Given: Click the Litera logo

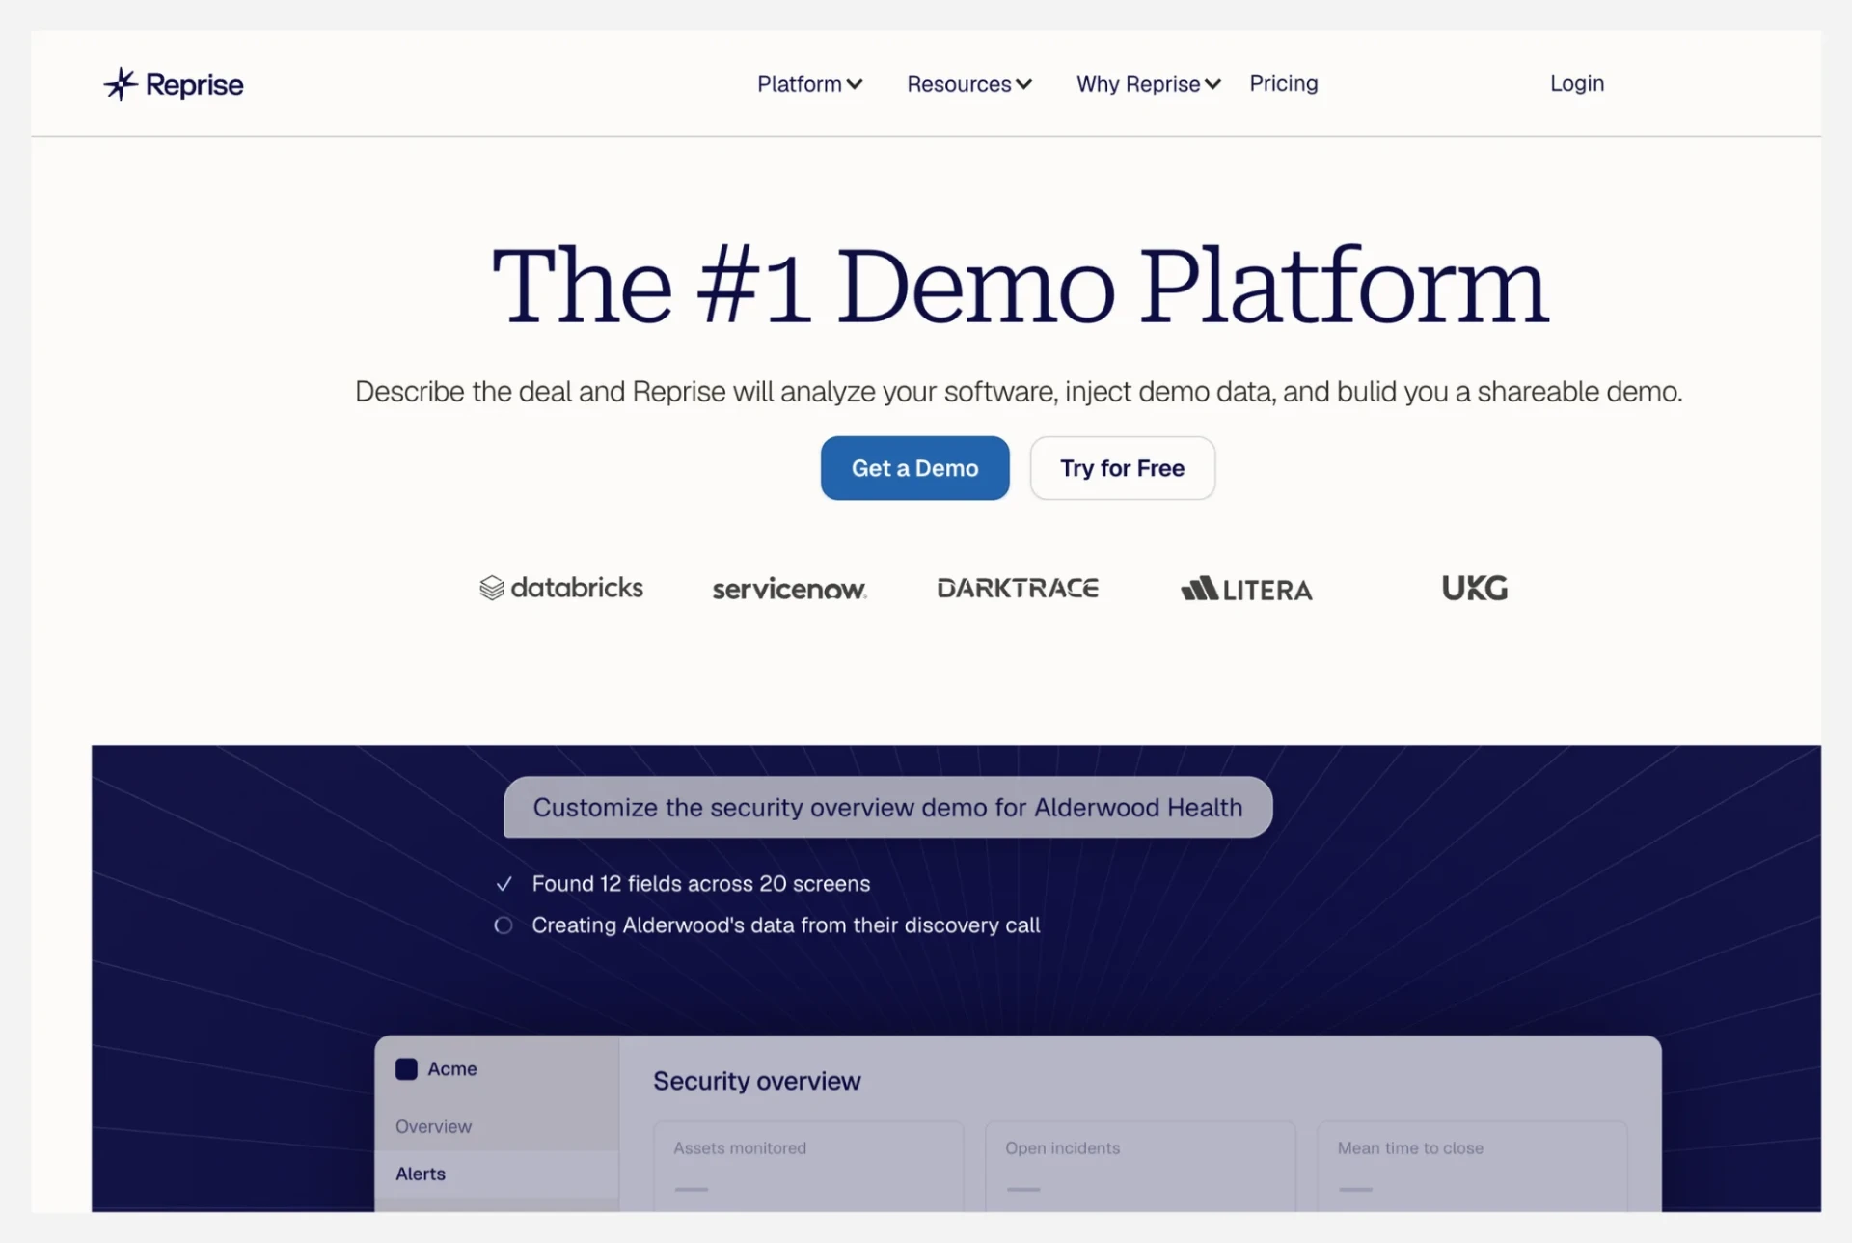Looking at the screenshot, I should pos(1246,589).
